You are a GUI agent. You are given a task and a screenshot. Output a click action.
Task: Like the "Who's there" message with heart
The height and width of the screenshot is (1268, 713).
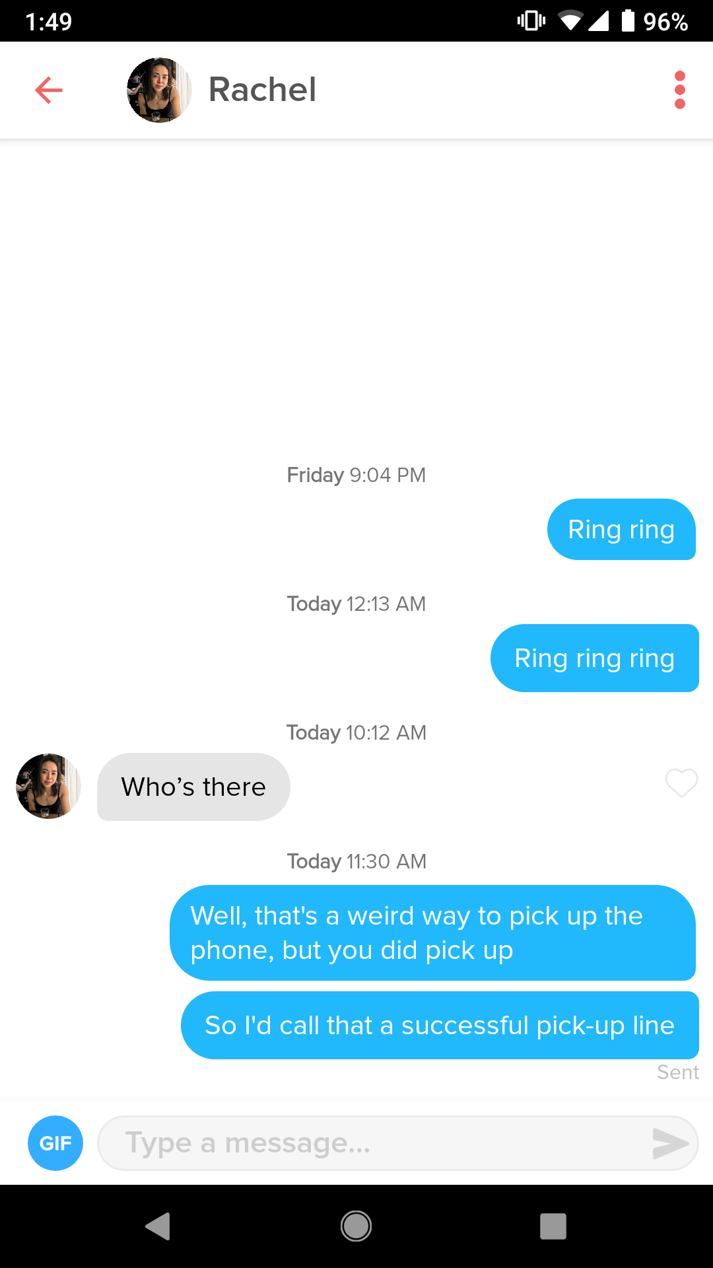(x=681, y=784)
